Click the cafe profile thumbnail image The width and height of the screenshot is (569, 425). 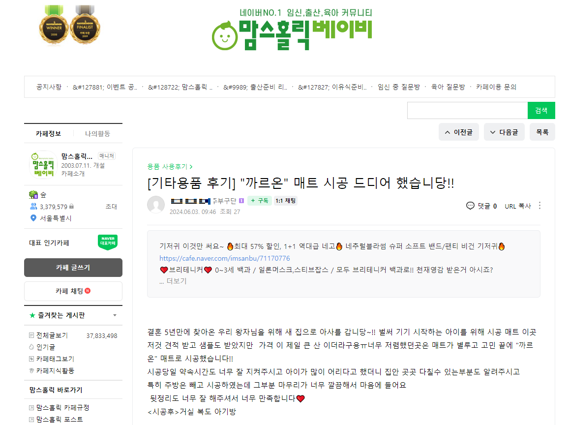[43, 165]
